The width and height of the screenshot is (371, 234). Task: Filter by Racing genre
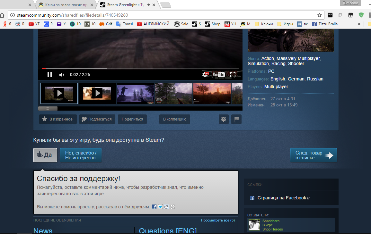click(278, 63)
